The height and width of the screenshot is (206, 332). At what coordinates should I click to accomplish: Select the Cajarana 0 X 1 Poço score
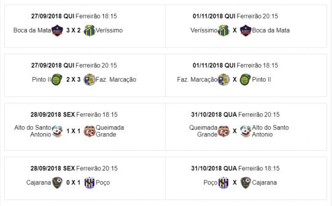click(73, 182)
